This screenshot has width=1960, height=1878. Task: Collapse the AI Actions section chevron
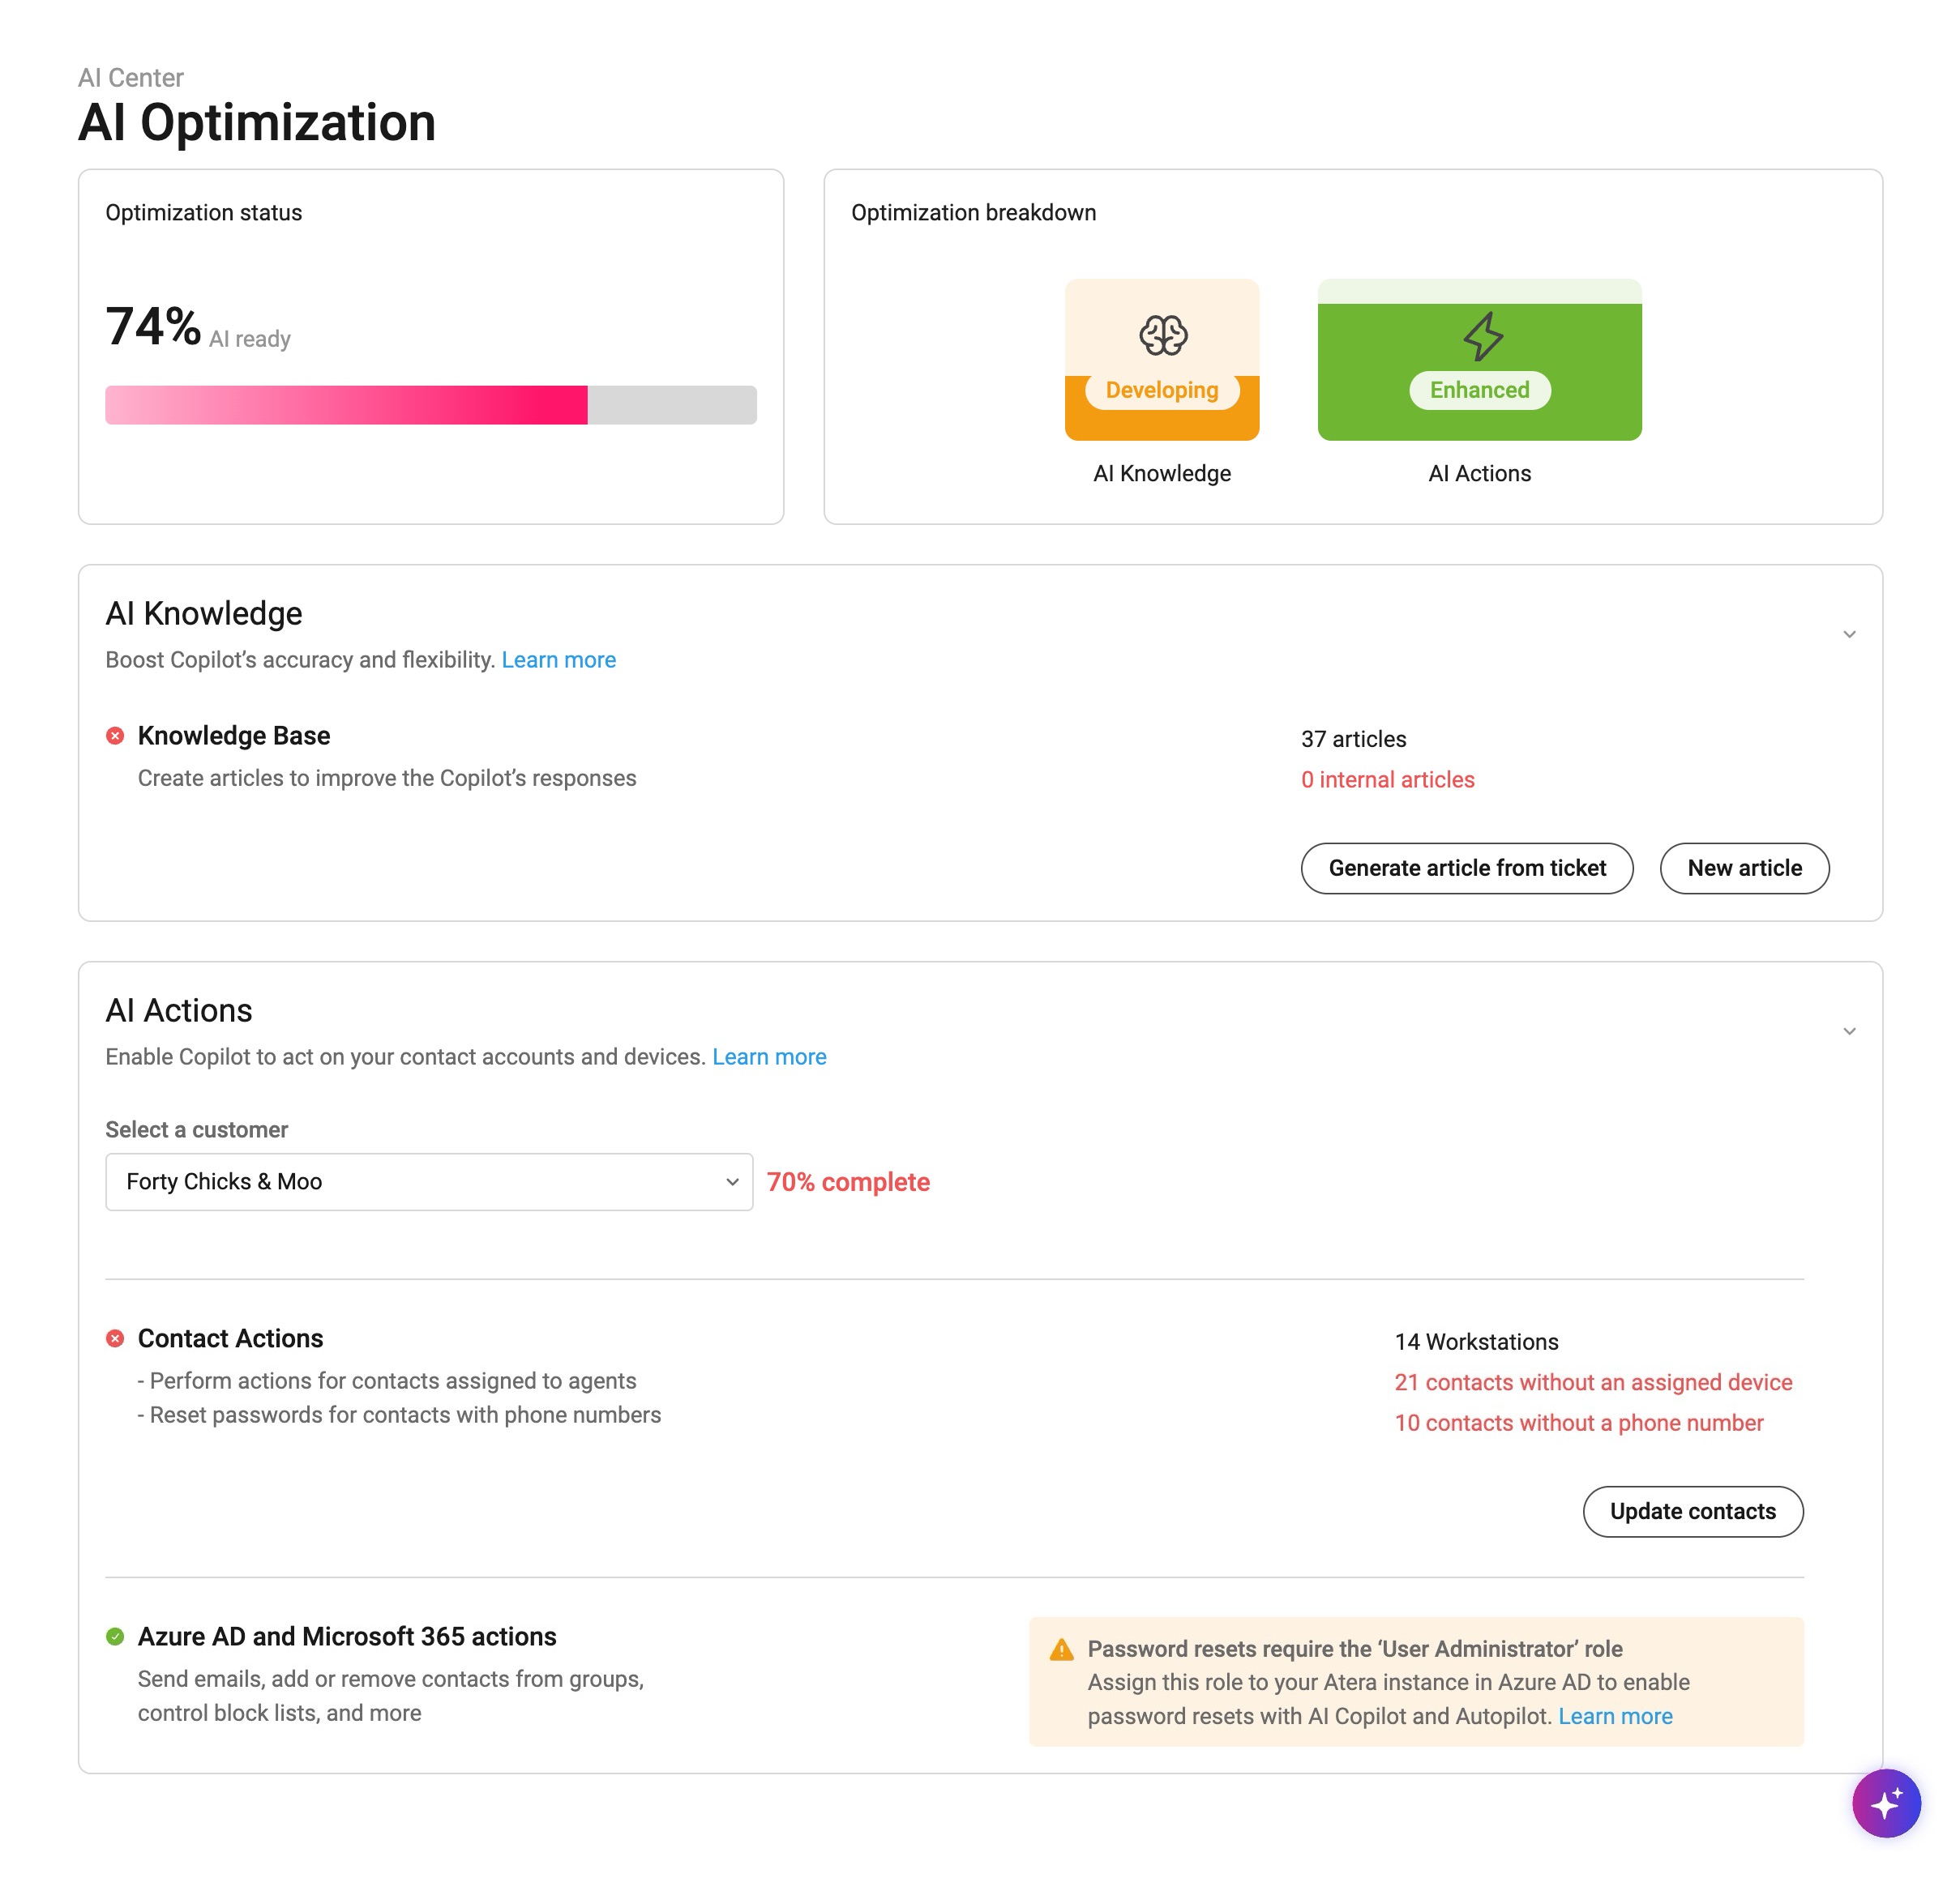click(1849, 1031)
